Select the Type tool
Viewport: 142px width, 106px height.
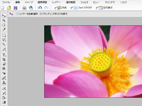(4, 55)
